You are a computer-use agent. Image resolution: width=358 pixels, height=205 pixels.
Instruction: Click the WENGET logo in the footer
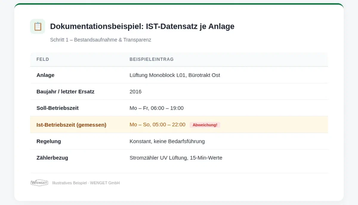pyautogui.click(x=39, y=183)
